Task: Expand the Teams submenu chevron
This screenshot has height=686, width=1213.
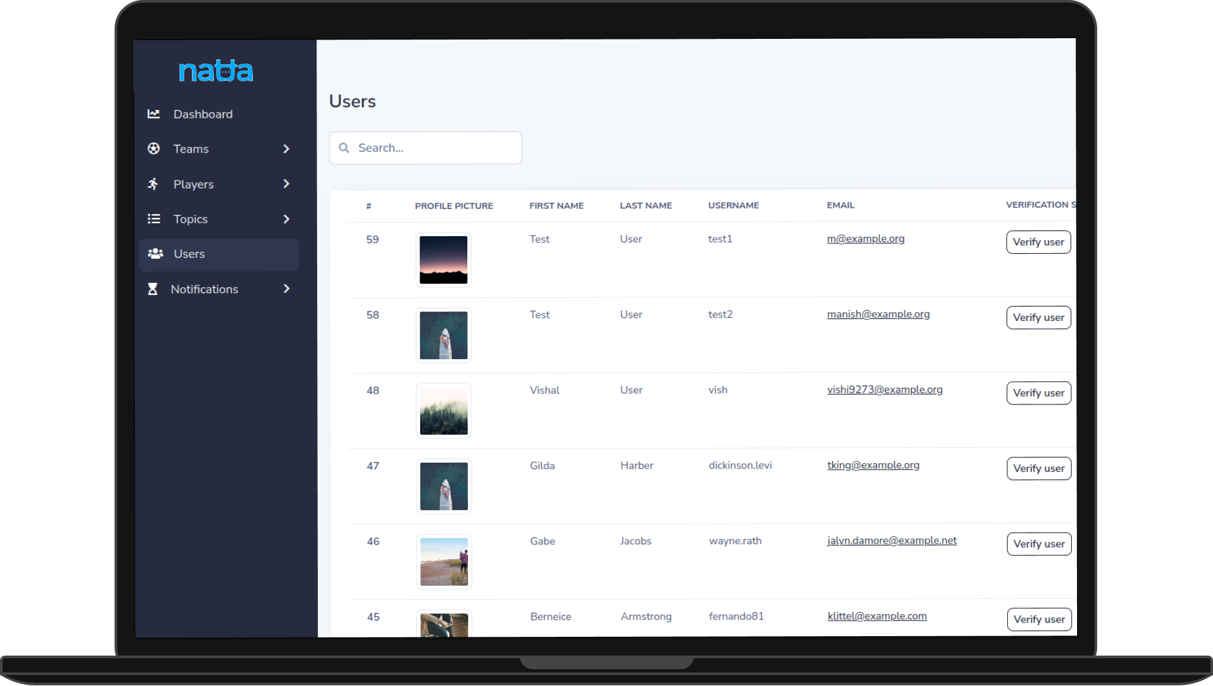Action: click(x=286, y=149)
